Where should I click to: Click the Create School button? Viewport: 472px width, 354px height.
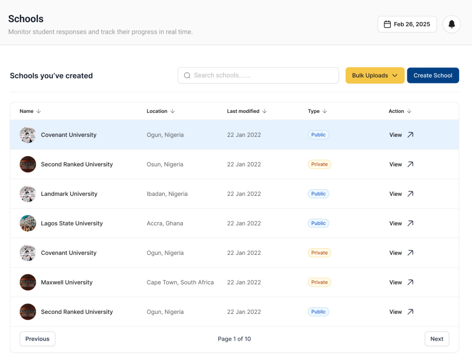[433, 75]
